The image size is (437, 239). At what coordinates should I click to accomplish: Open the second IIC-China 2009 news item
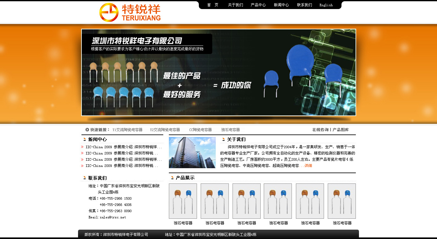tap(122, 153)
